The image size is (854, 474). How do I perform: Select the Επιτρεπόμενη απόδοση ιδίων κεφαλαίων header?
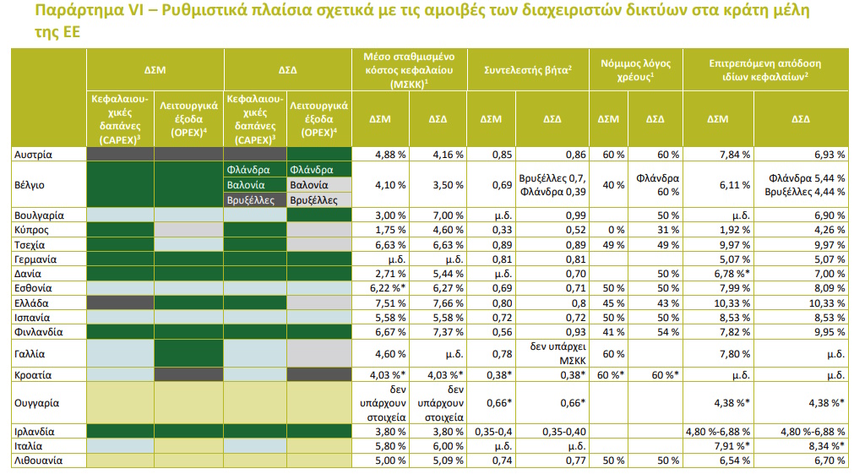[766, 70]
